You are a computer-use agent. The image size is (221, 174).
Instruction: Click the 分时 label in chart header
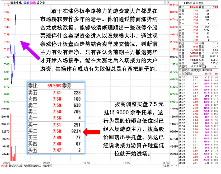point(26,3)
